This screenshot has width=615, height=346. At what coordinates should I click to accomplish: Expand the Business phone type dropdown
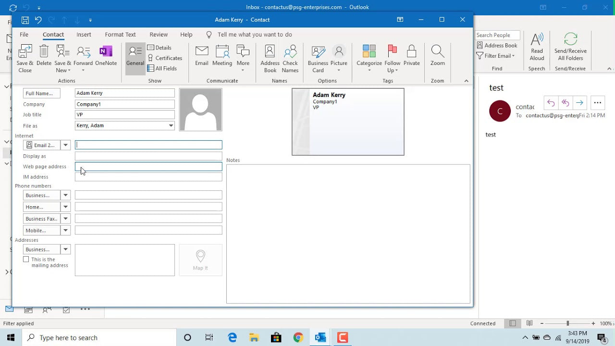pos(65,195)
